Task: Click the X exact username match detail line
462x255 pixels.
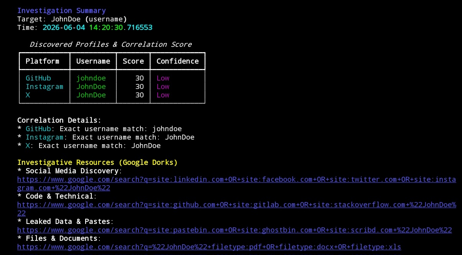Action: pyautogui.click(x=89, y=146)
